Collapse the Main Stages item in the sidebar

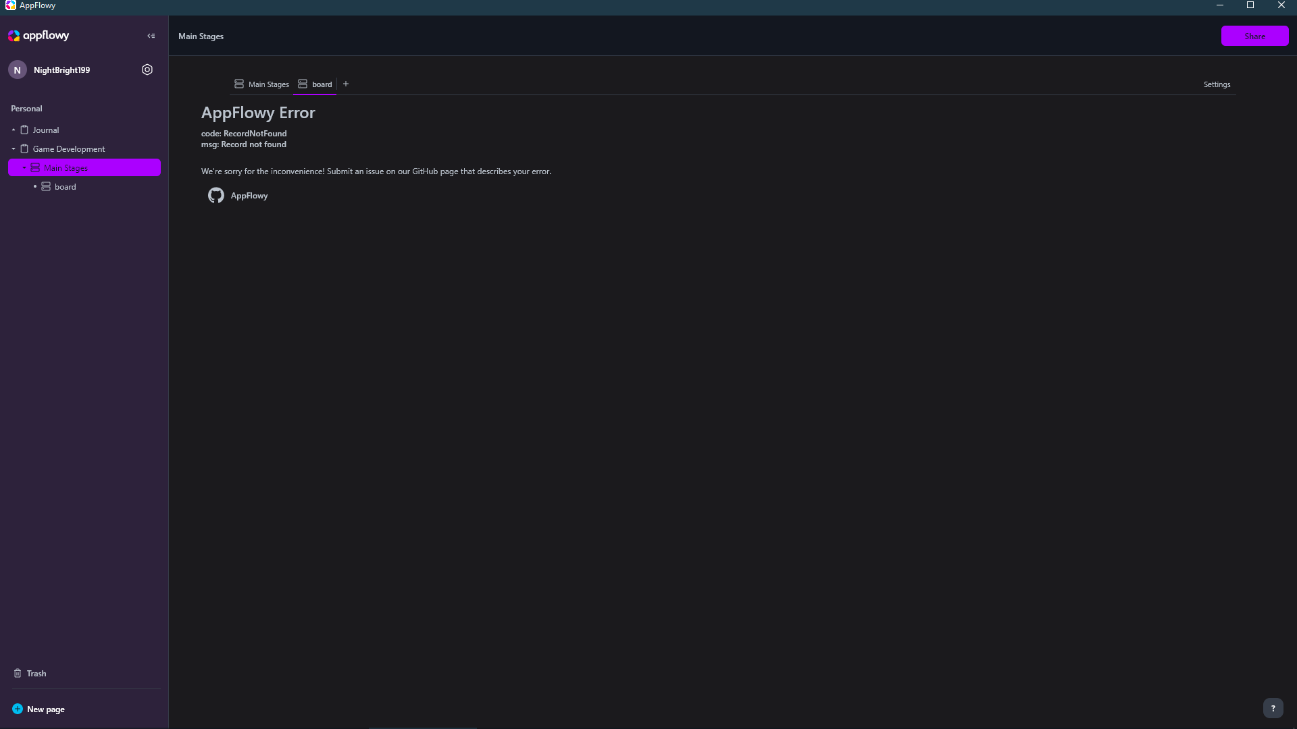25,167
